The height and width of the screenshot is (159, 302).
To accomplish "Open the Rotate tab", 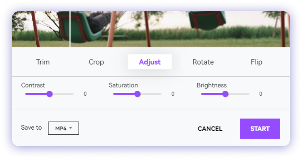I will (203, 62).
